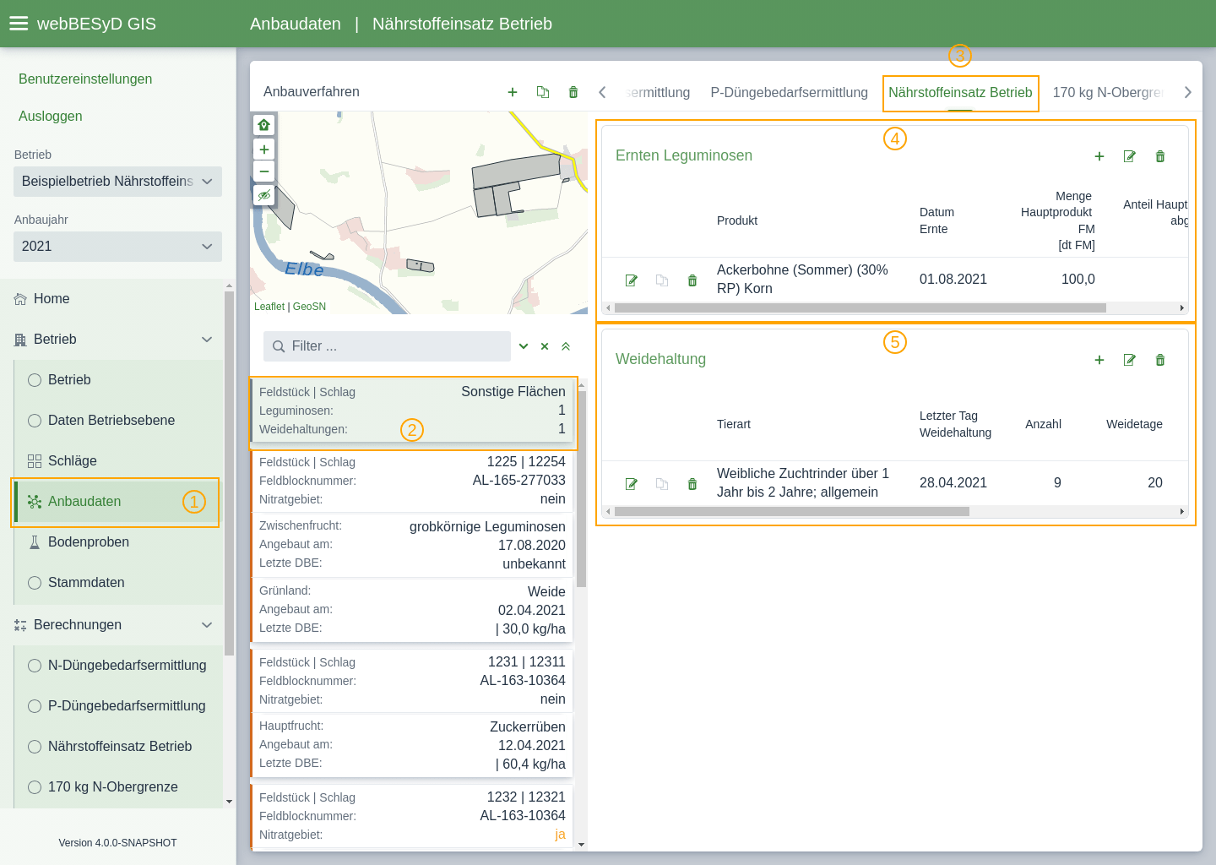Delete the Weibliche Zuchtrinder row
Image resolution: width=1216 pixels, height=865 pixels.
tap(692, 484)
